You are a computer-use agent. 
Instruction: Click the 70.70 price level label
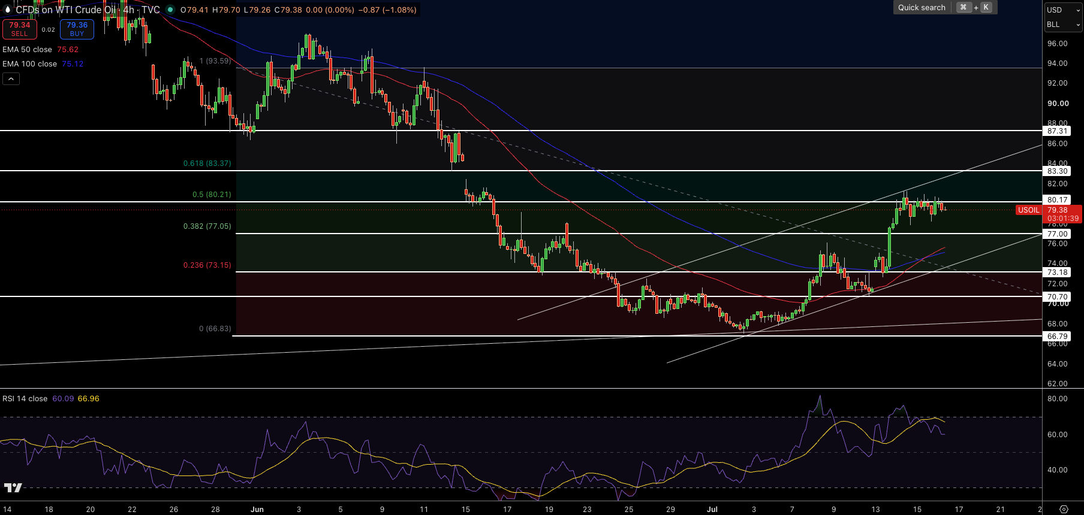(x=1057, y=297)
